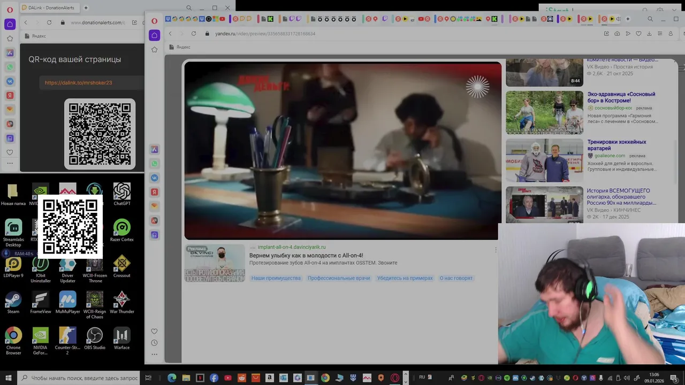Click the heart icon in Yandex window sidebar
Image resolution: width=685 pixels, height=385 pixels.
[x=154, y=332]
